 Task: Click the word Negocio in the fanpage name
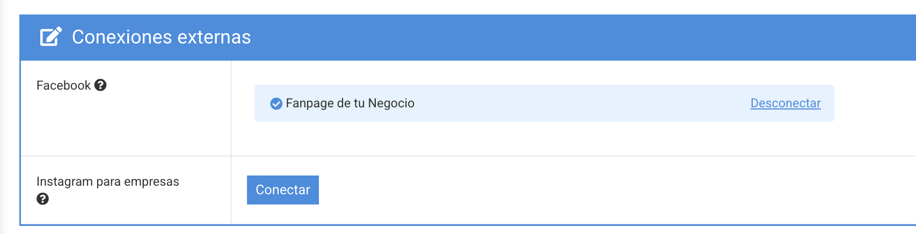(x=391, y=103)
